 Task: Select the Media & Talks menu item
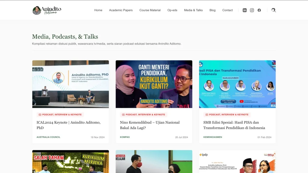click(193, 10)
